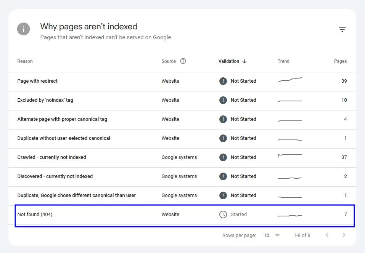Open the filter rows icon
This screenshot has height=253, width=365.
pos(342,30)
